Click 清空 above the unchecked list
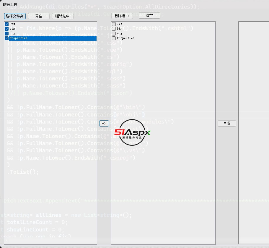269x248 pixels. pos(149,16)
